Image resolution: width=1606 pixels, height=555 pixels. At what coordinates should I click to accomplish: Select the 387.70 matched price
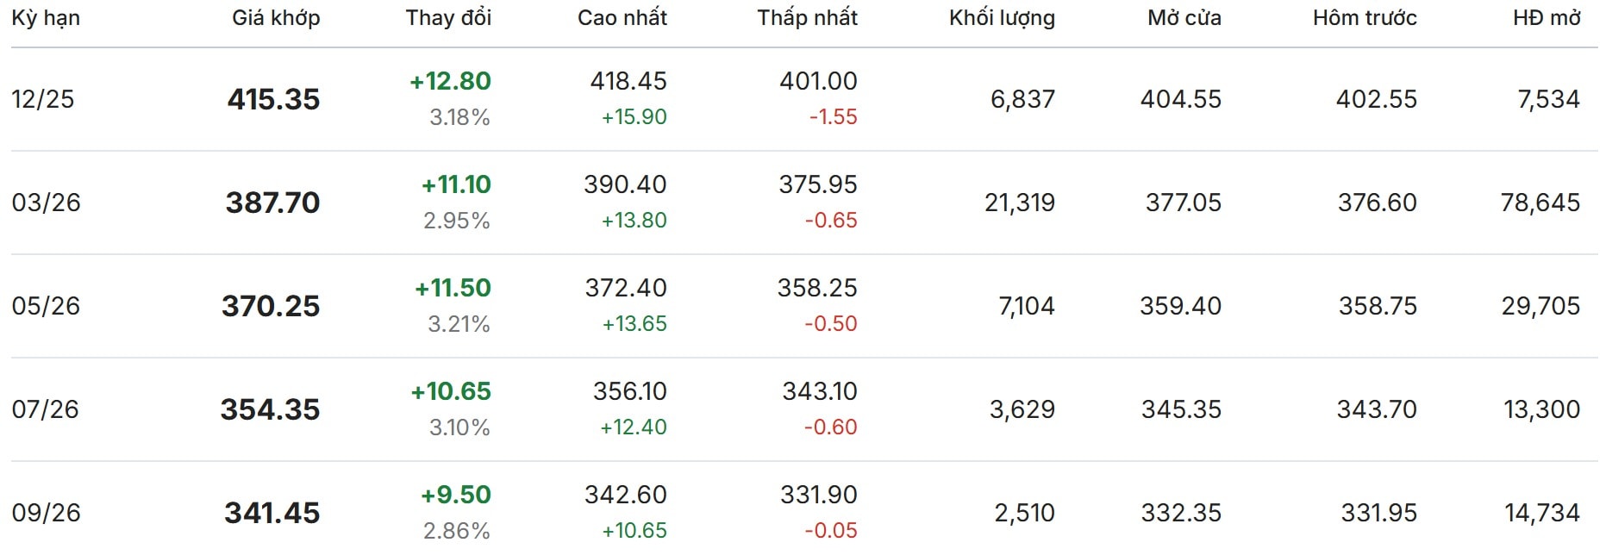272,203
